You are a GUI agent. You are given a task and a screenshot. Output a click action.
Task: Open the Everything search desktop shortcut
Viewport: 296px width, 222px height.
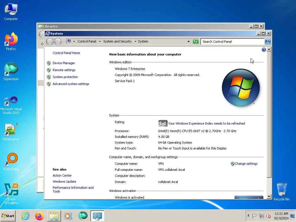click(x=11, y=162)
